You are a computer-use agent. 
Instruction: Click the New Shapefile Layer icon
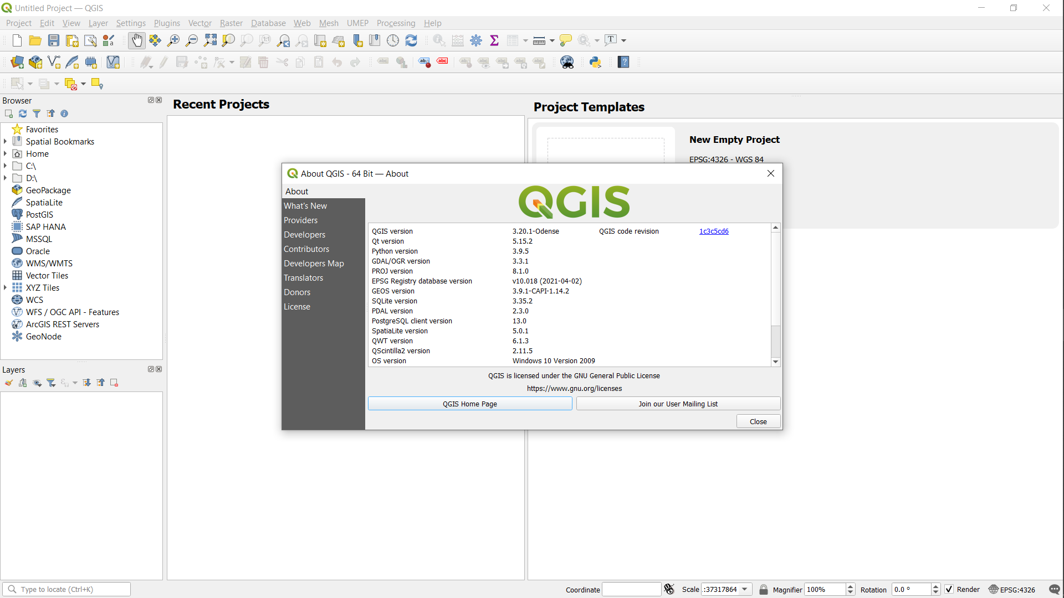click(x=54, y=62)
